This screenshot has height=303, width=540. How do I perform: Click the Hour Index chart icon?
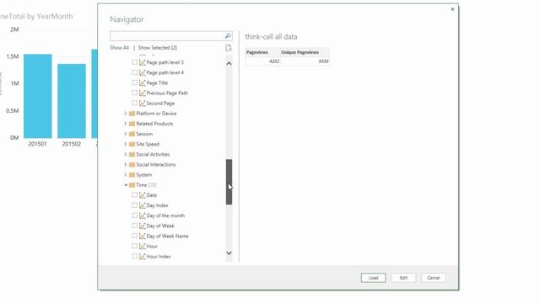click(x=143, y=256)
